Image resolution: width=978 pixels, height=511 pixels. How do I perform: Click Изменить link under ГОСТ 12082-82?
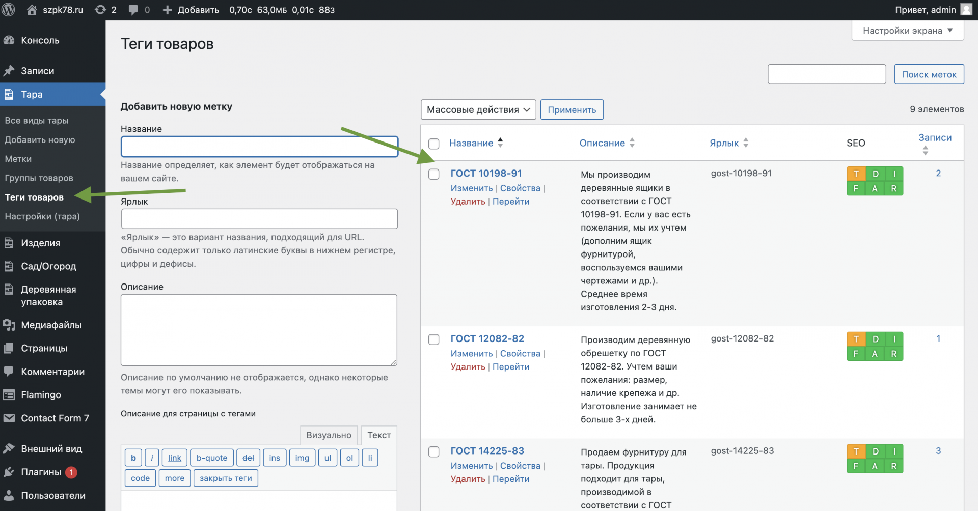(x=472, y=354)
